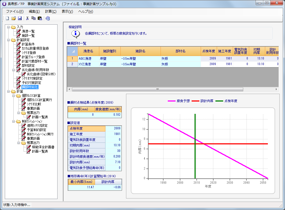Open the 計算(C) menu
Screen dimensions: 285x210
point(51,12)
